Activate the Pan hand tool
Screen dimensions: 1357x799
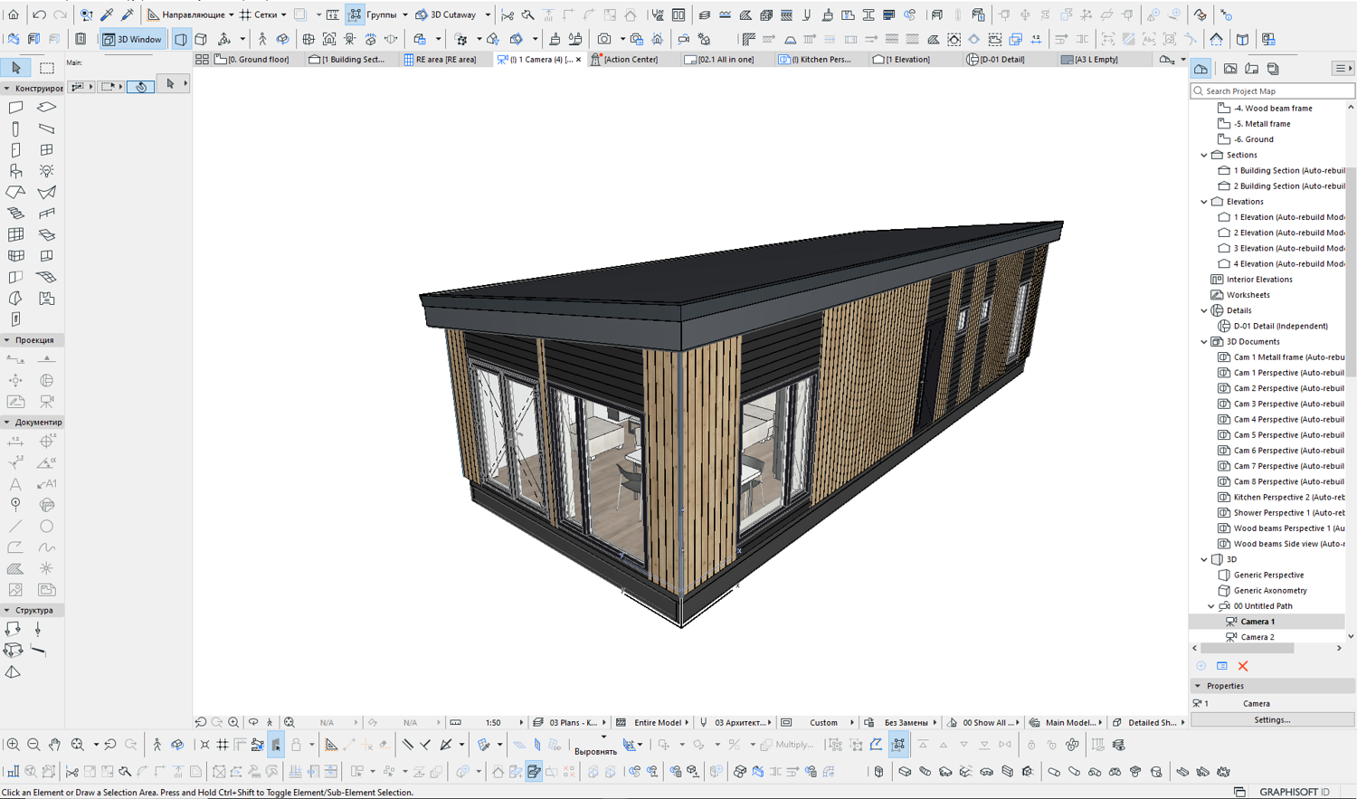point(54,745)
